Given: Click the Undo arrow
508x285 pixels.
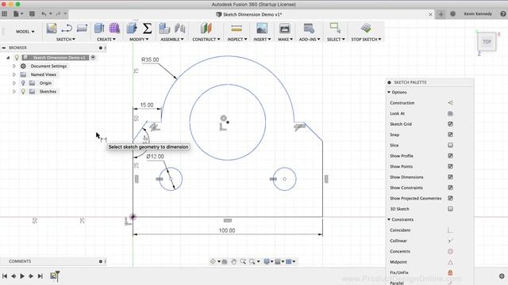Looking at the screenshot, I should pyautogui.click(x=44, y=14).
